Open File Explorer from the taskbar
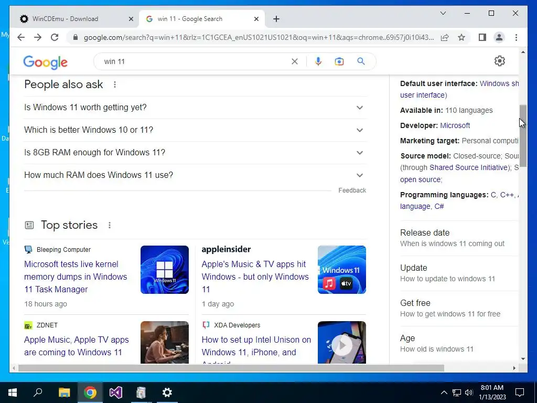537x403 pixels. tap(64, 393)
